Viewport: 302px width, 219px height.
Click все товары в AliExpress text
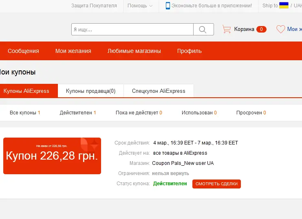click(180, 153)
